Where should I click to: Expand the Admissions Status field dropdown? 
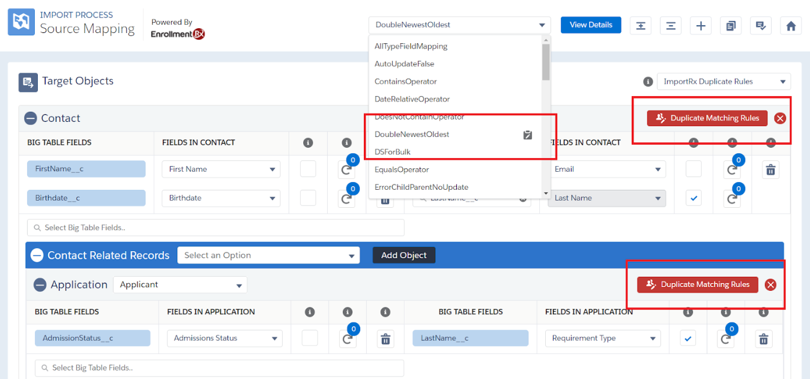coord(225,338)
